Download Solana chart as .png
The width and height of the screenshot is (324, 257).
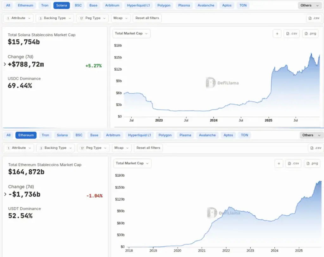point(310,34)
